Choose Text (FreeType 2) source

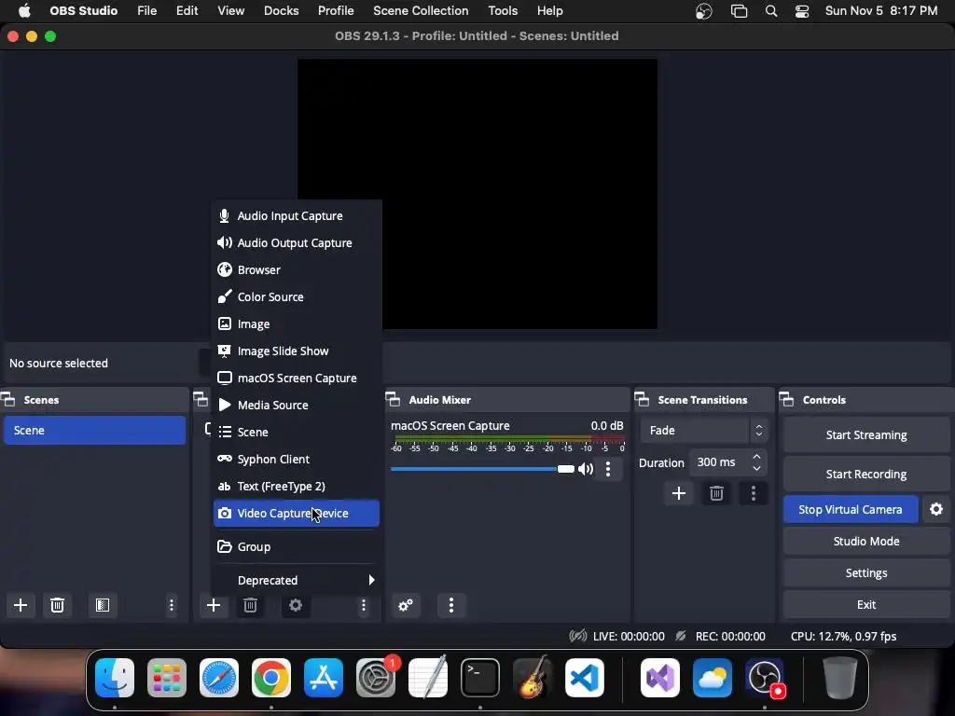click(296, 486)
